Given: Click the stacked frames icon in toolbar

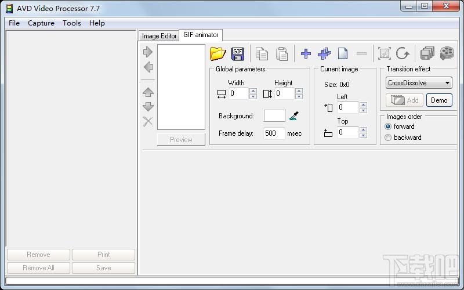Looking at the screenshot, I should tap(427, 53).
